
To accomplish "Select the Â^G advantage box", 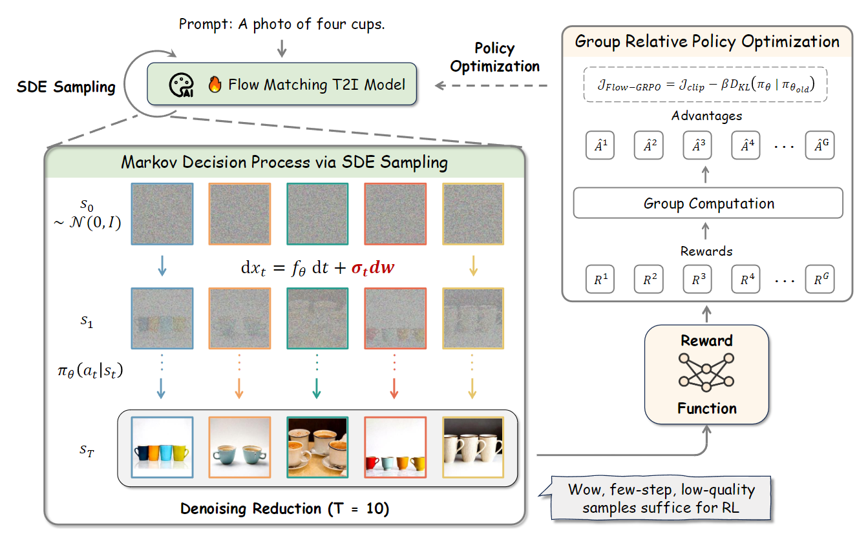I will 820,145.
